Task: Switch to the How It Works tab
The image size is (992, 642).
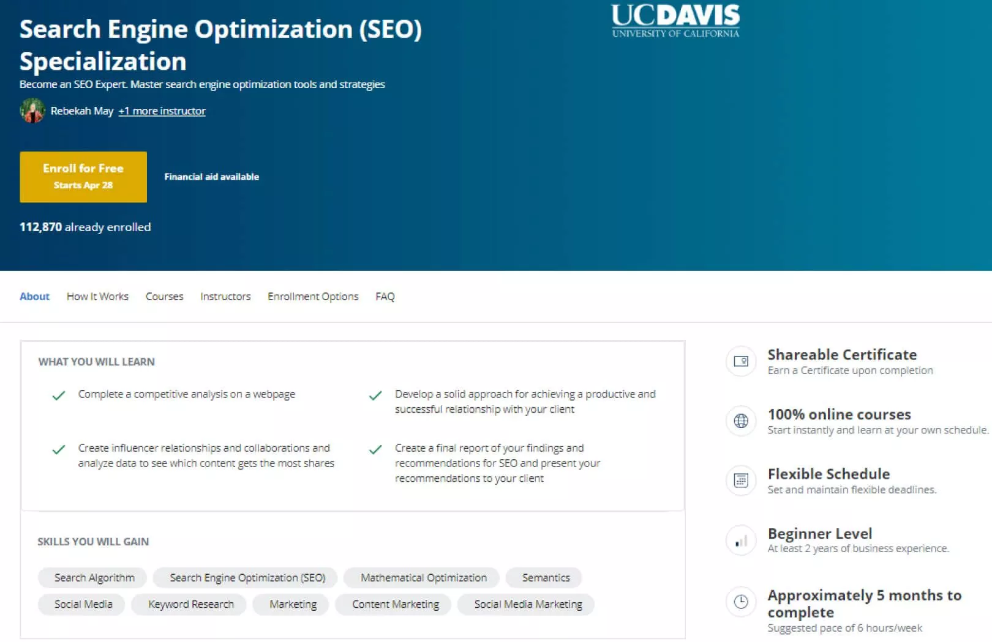Action: click(97, 297)
